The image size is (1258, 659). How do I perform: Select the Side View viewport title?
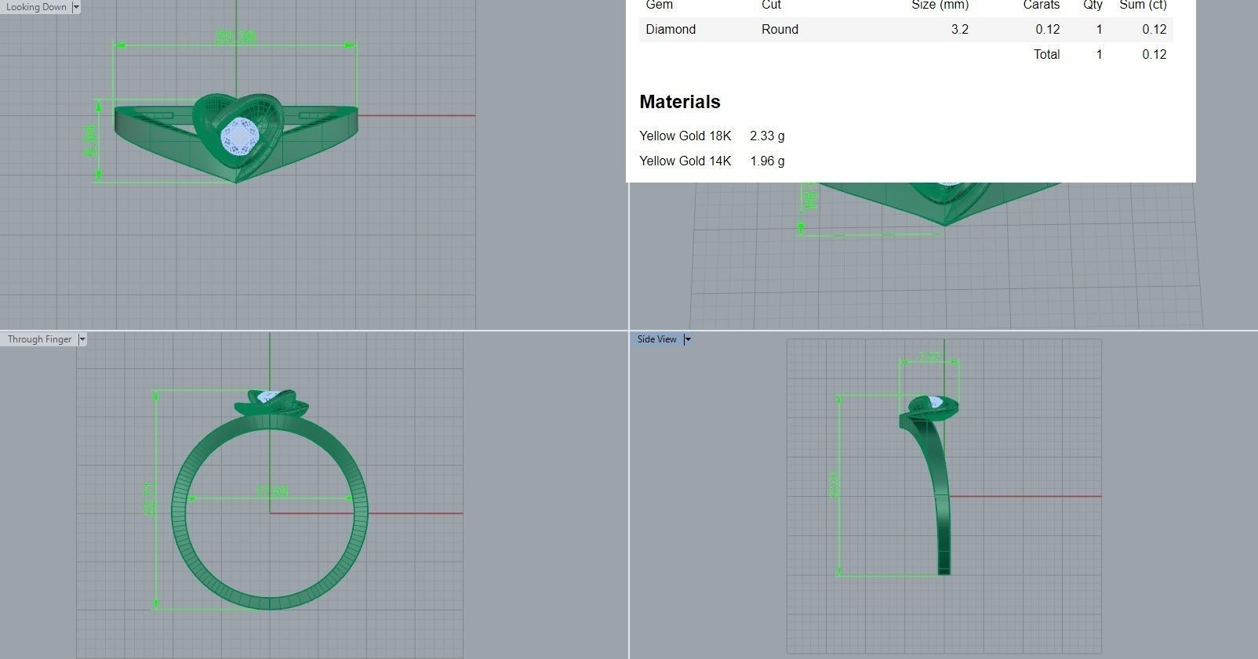656,339
